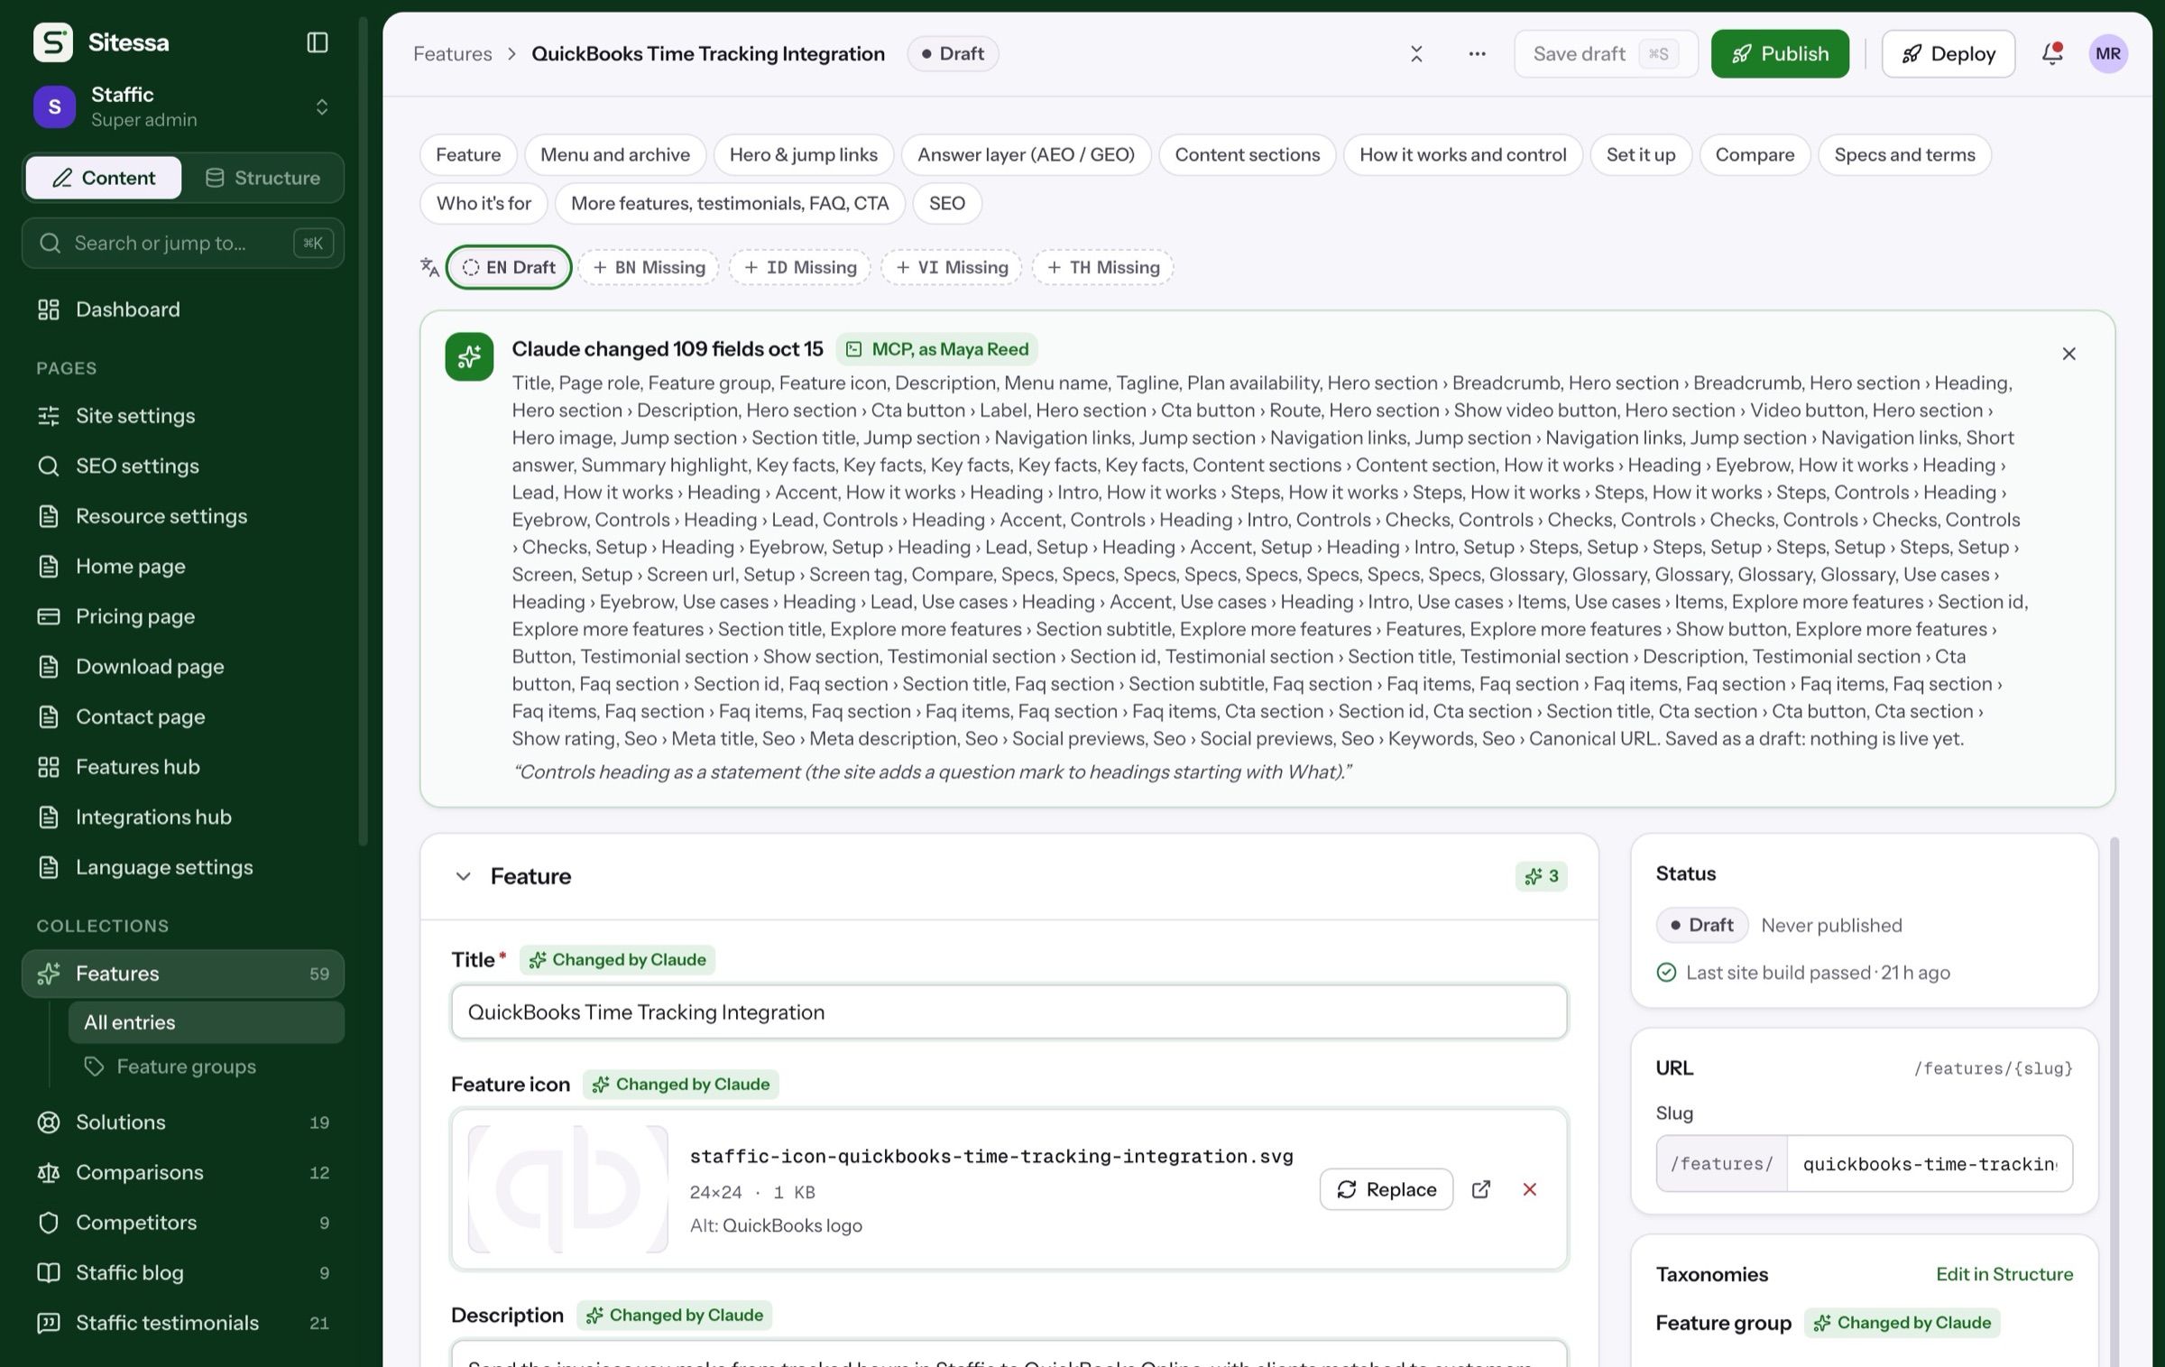Viewport: 2165px width, 1367px height.
Task: Open SEO settings in sidebar
Action: click(182, 466)
